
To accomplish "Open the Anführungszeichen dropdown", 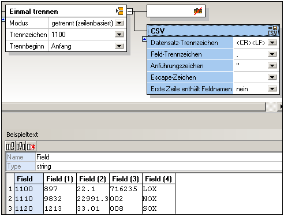I will 272,66.
